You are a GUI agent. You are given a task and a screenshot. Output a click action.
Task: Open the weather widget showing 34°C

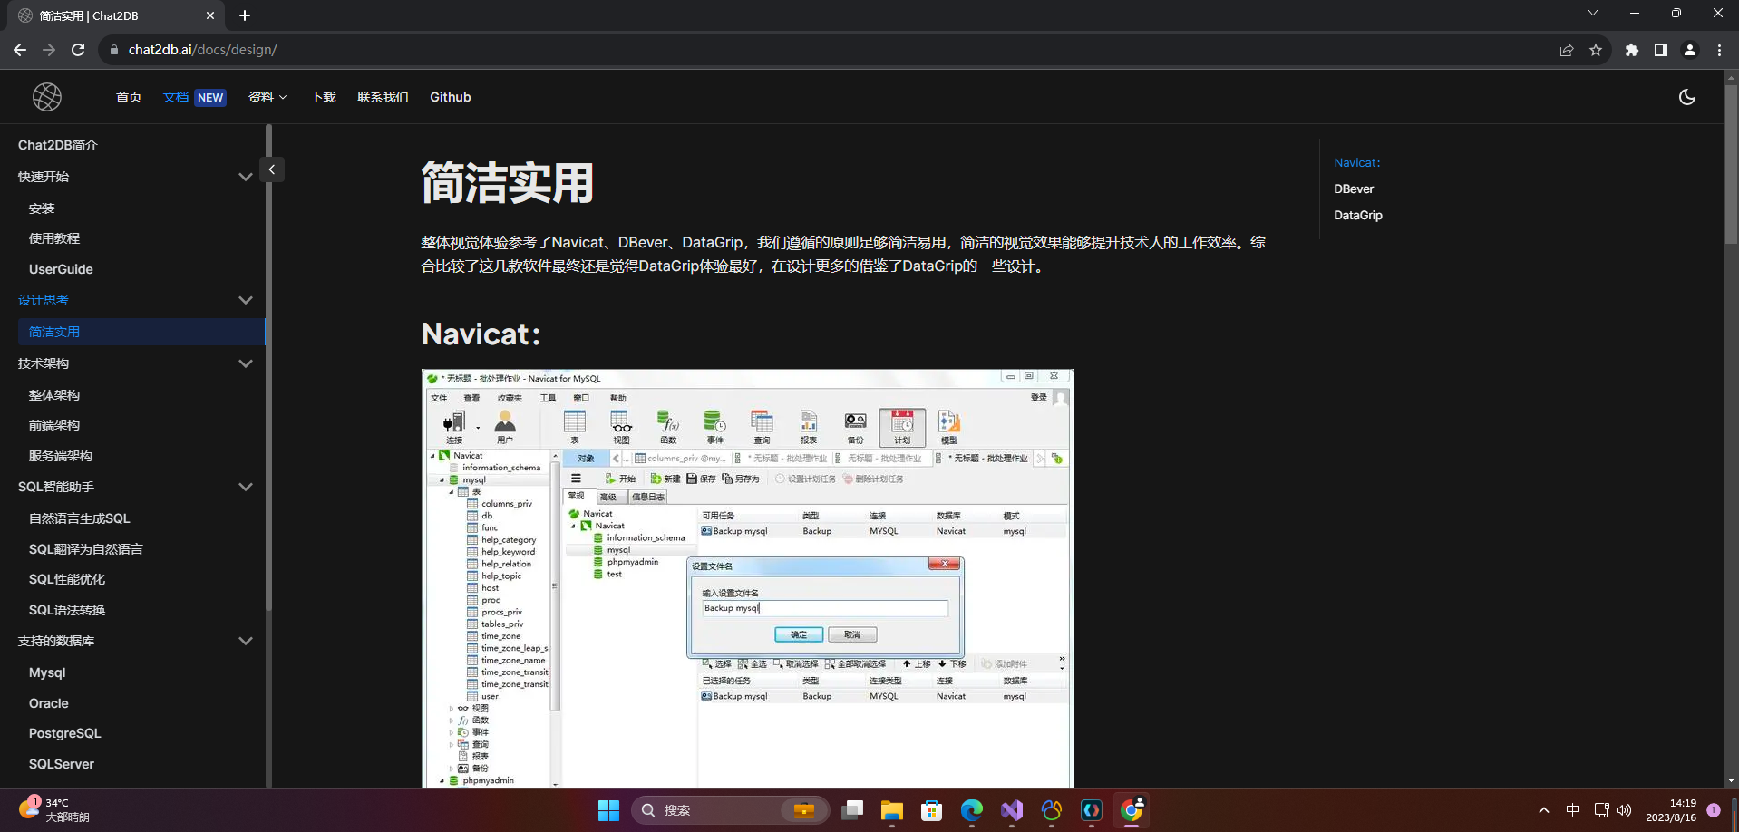[54, 810]
